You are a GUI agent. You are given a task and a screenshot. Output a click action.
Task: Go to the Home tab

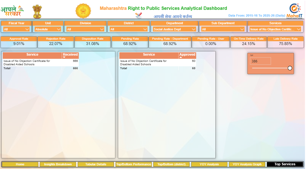coord(20,164)
